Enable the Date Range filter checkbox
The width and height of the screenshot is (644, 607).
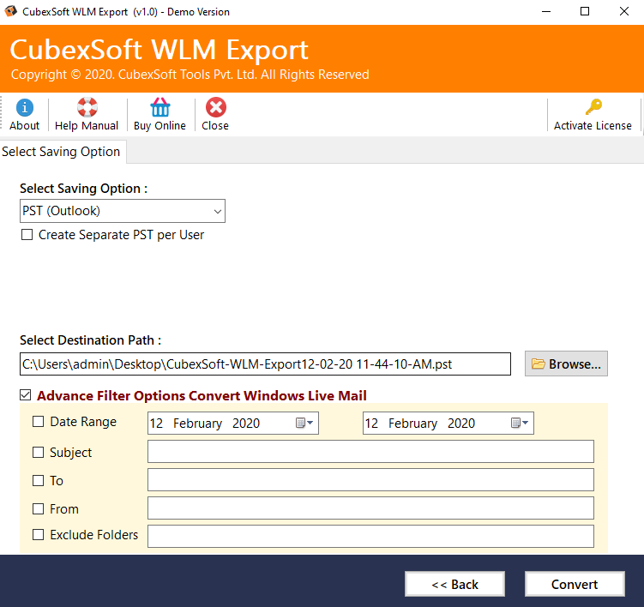pyautogui.click(x=38, y=422)
